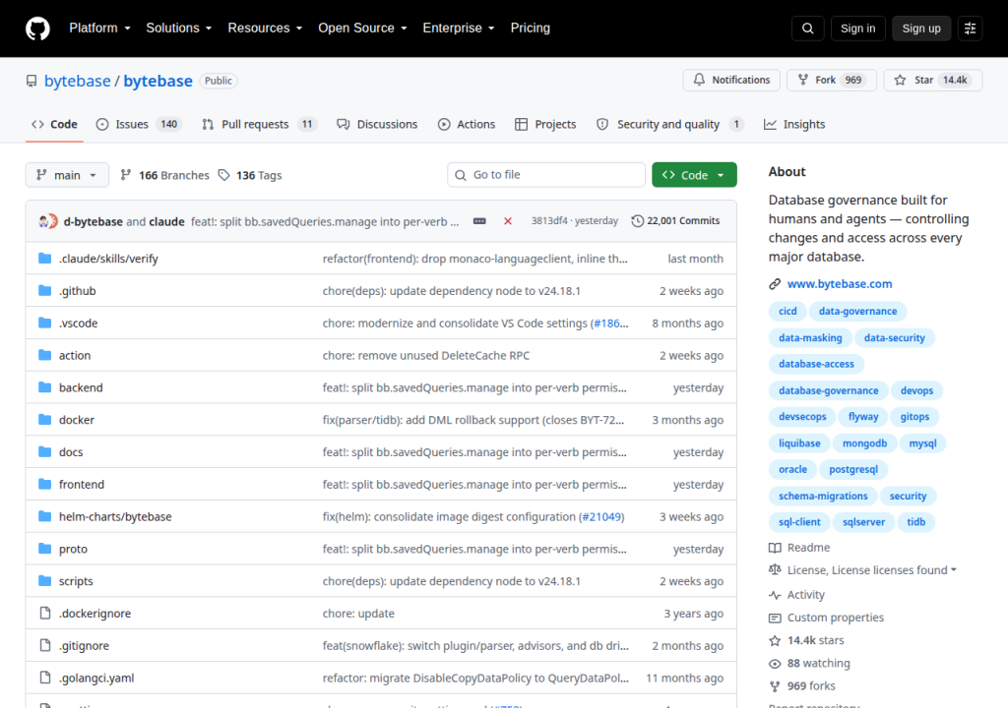The image size is (1008, 708).
Task: View 136 Tags
Action: [x=250, y=175]
